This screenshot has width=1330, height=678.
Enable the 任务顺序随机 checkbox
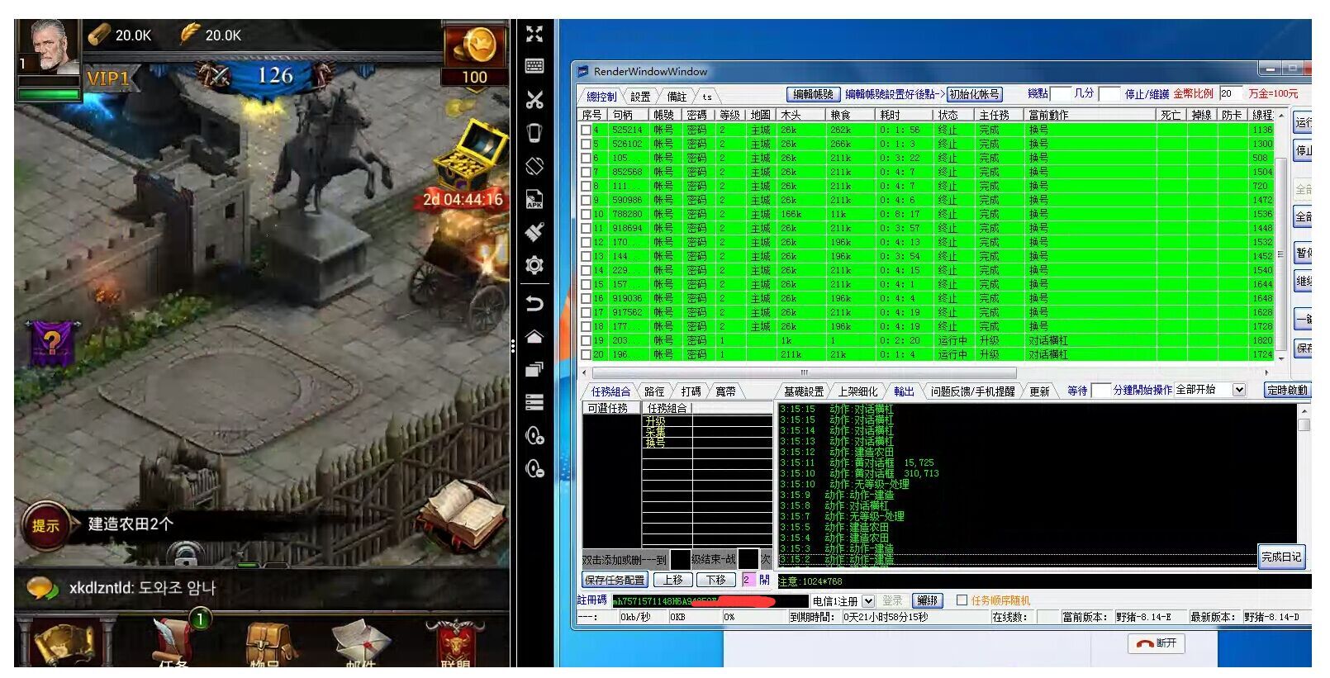point(962,600)
